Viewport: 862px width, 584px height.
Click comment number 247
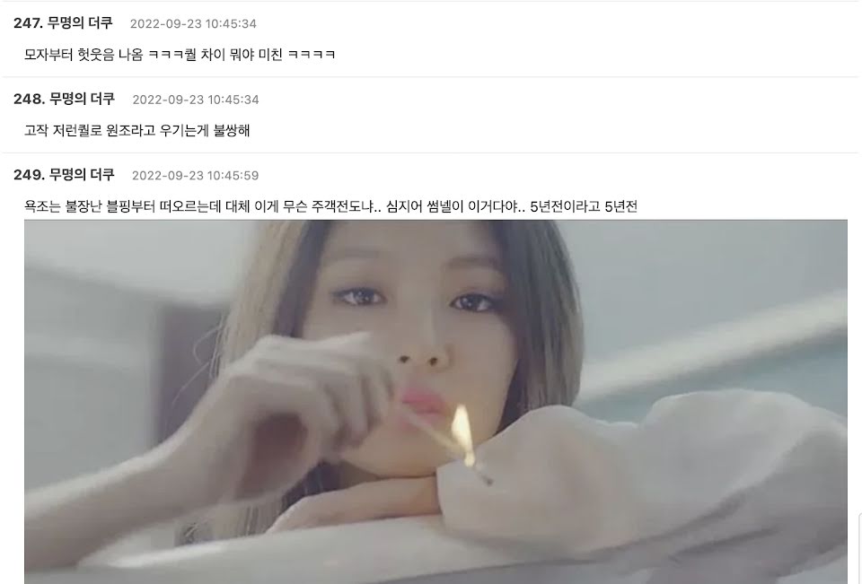(28, 23)
